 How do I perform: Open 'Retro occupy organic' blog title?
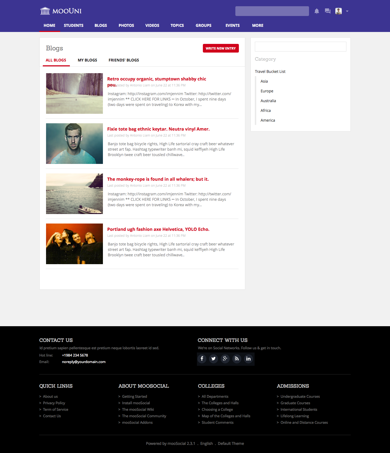click(157, 82)
